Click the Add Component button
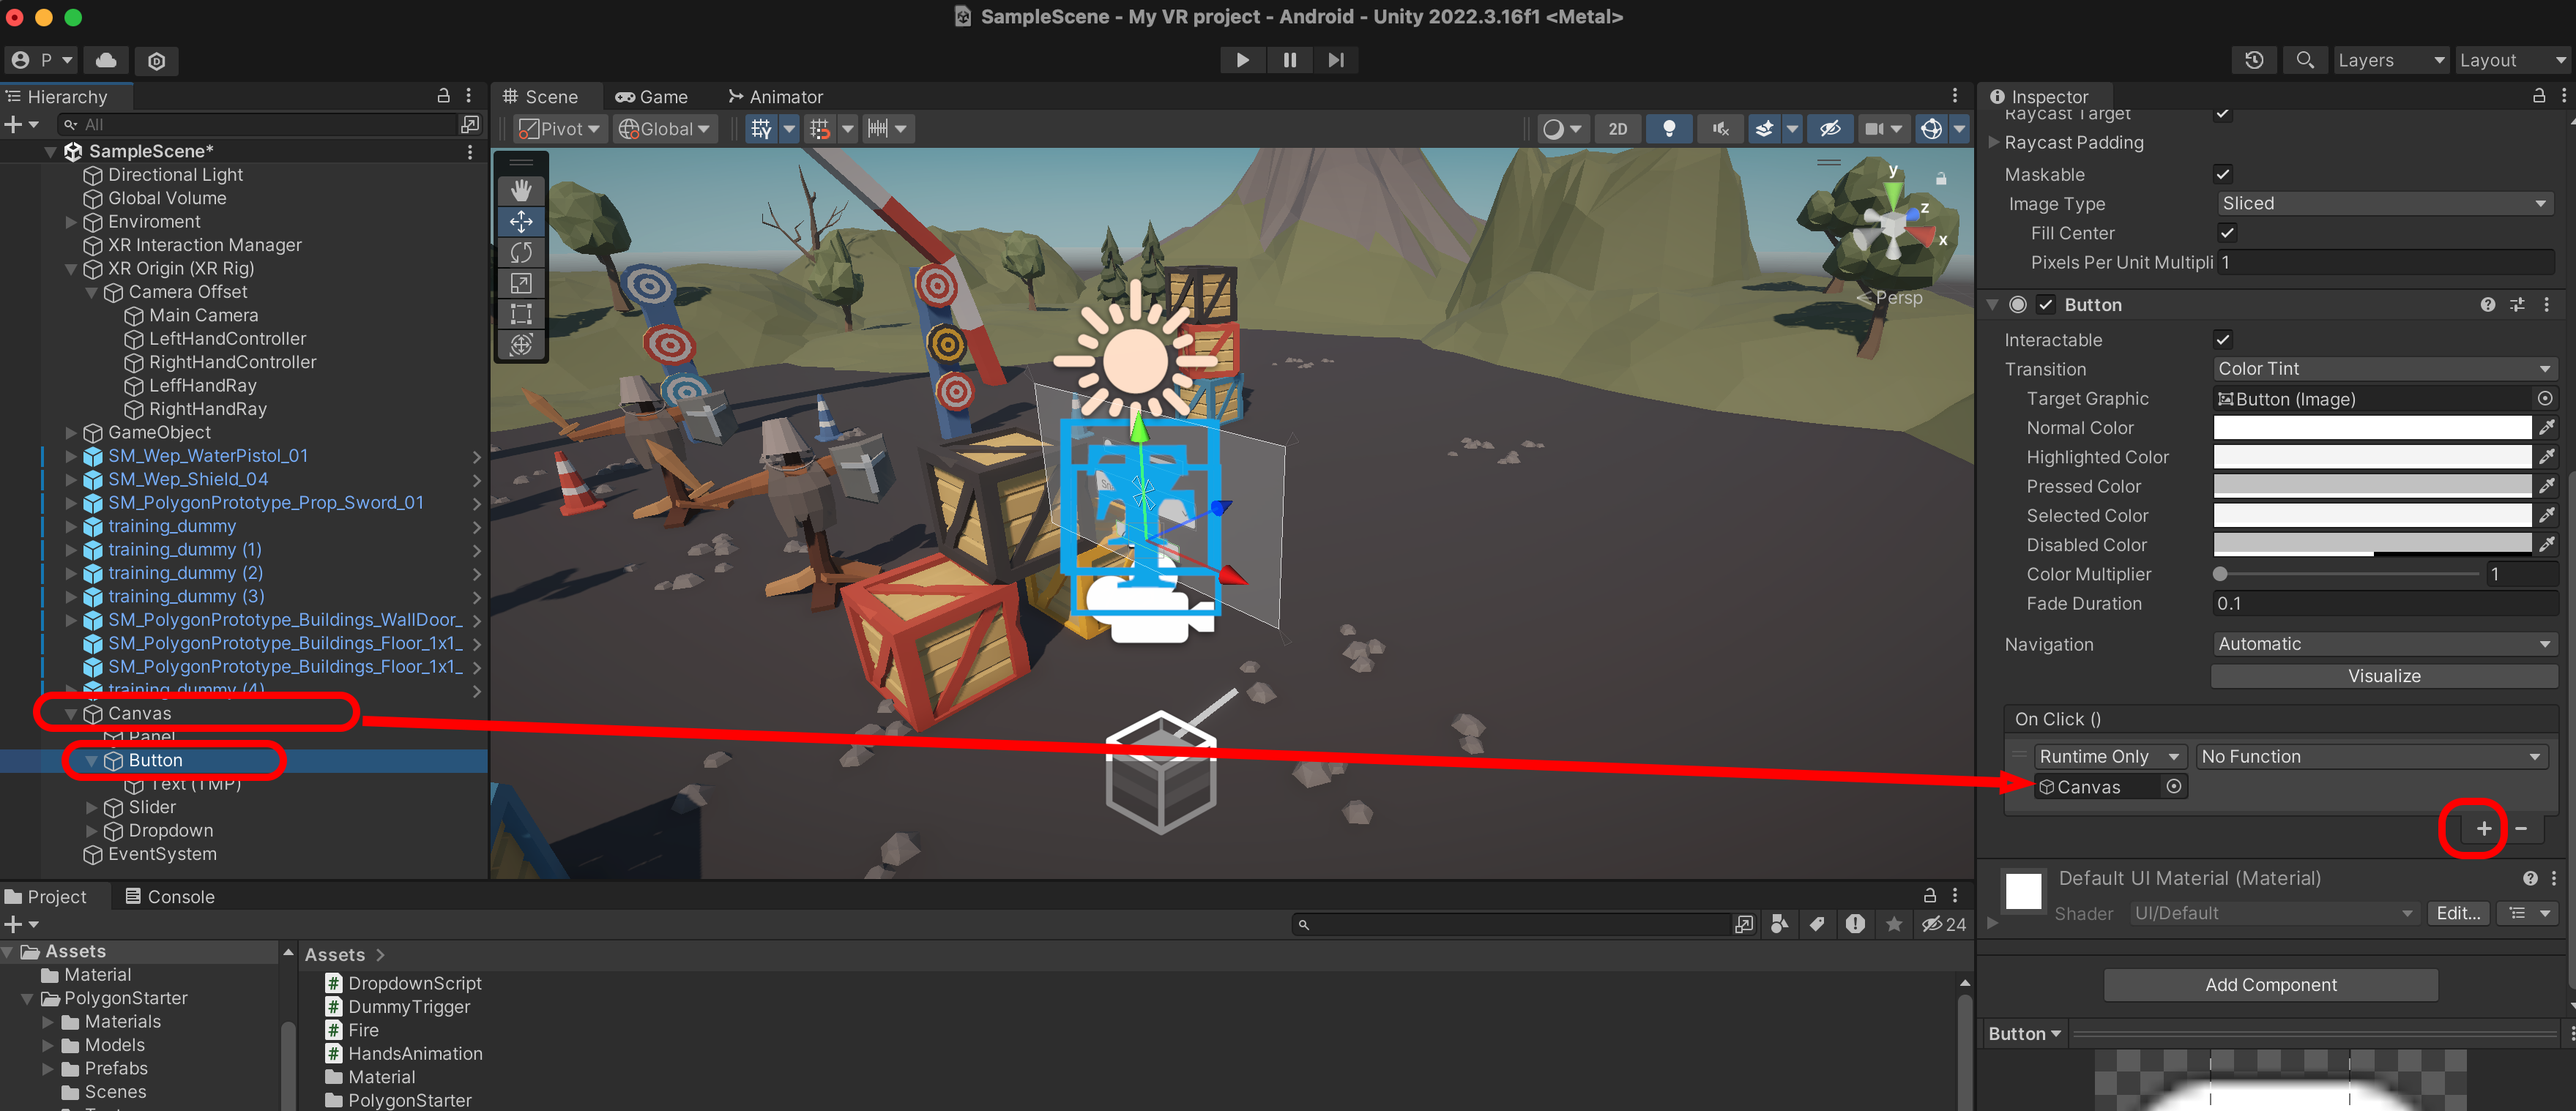 pyautogui.click(x=2270, y=984)
